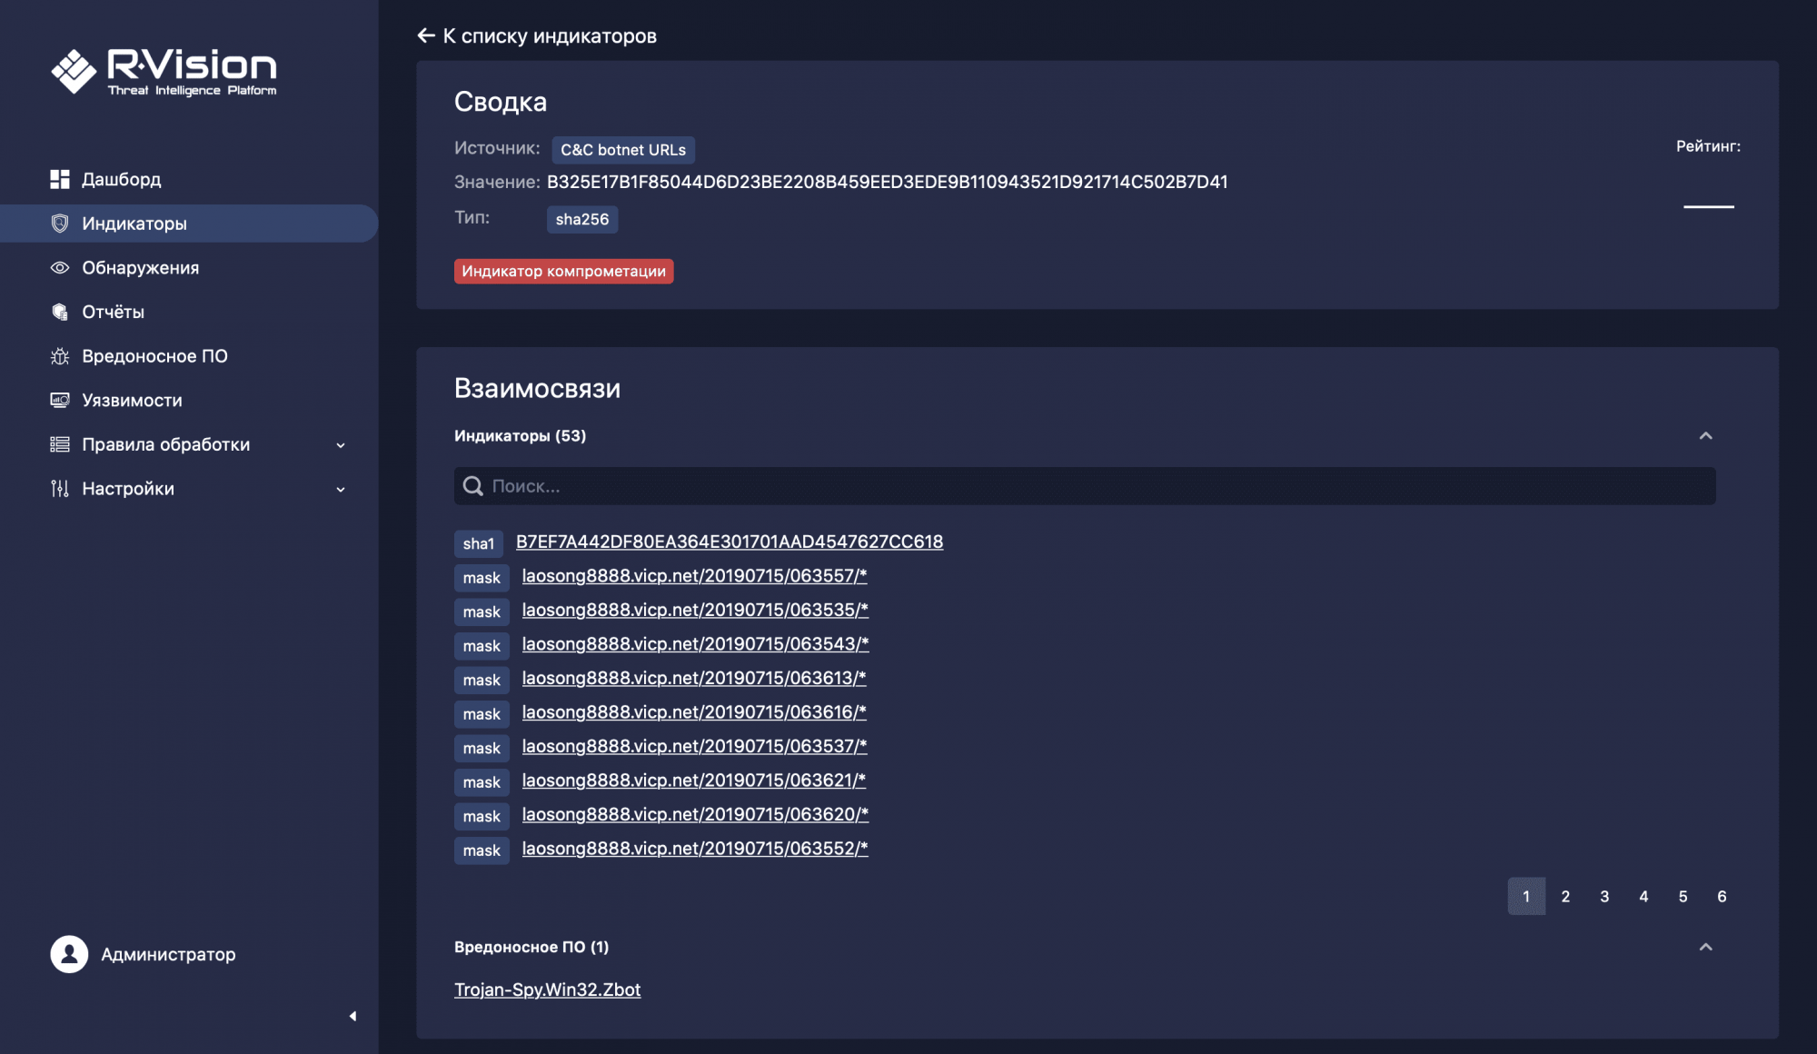The height and width of the screenshot is (1054, 1817).
Task: Click the Администратор user avatar
Action: (69, 954)
